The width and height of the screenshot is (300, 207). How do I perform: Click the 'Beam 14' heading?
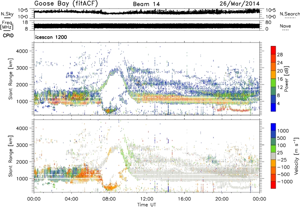(x=146, y=4)
